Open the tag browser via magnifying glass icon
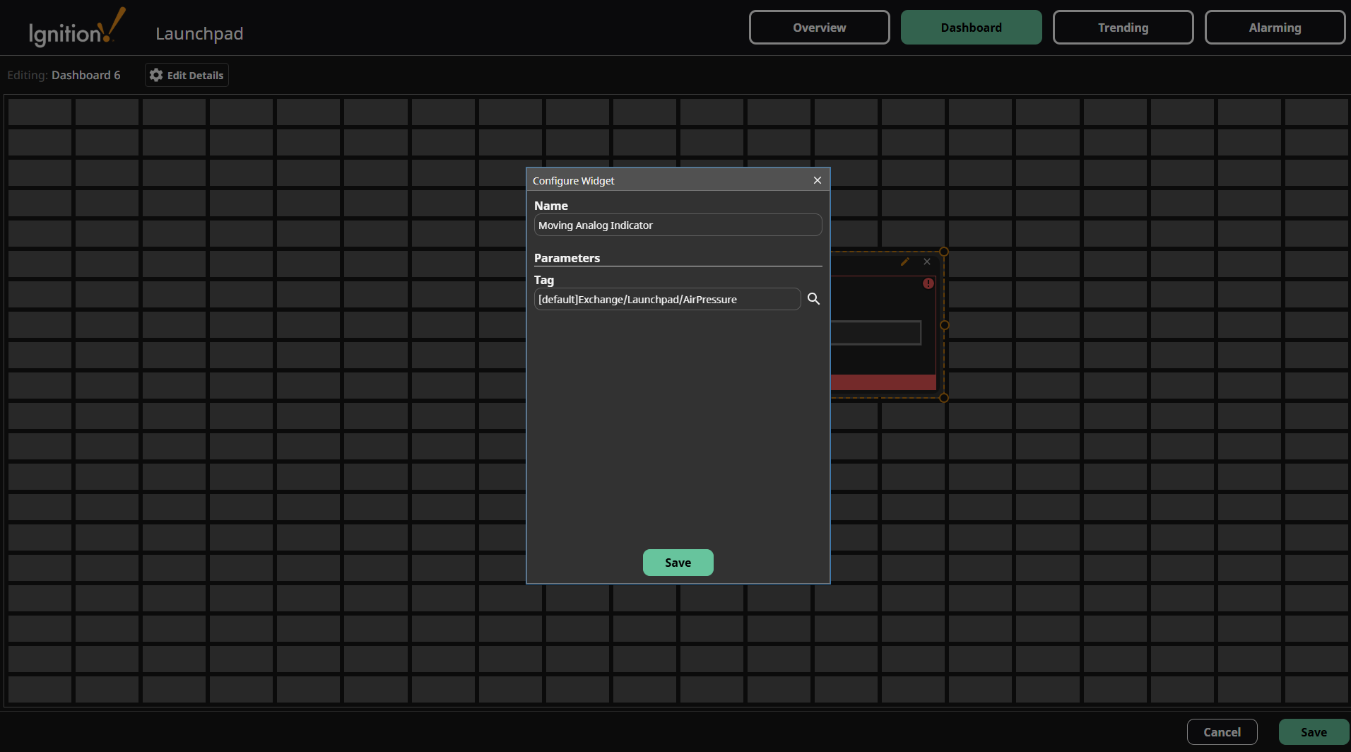The width and height of the screenshot is (1351, 752). point(813,299)
